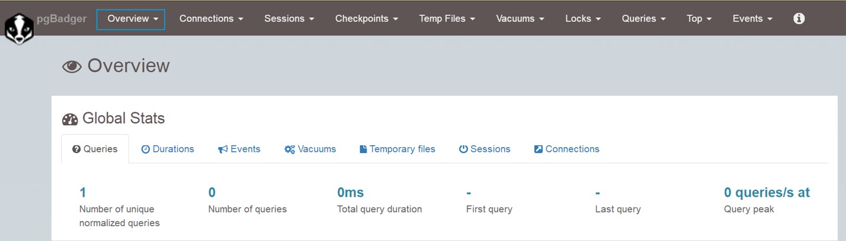The width and height of the screenshot is (846, 241).
Task: Click the pgBadger brand link
Action: click(x=62, y=19)
